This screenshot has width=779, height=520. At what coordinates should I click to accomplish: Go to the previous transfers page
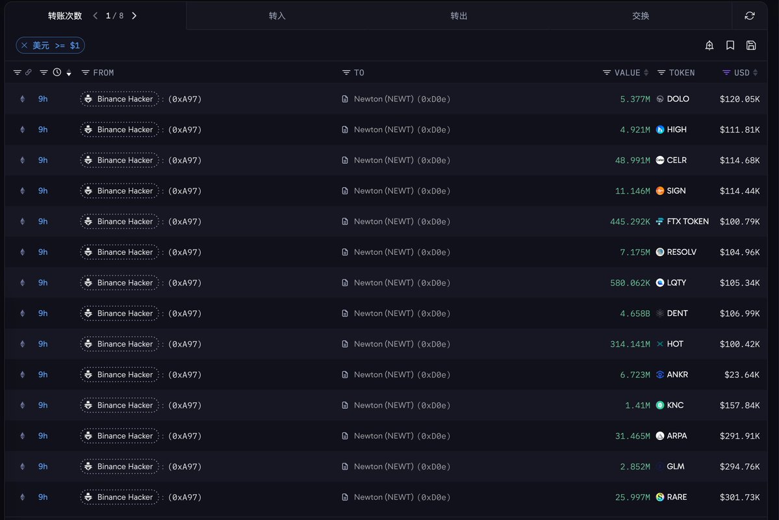96,16
